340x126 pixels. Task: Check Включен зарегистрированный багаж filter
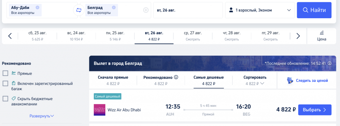tap(5, 83)
